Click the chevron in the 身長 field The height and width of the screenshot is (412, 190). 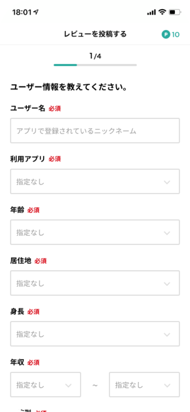[x=167, y=334]
